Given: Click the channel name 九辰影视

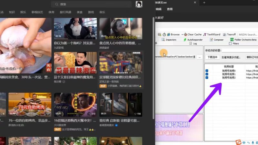Looking at the screenshot, I should pyautogui.click(x=59, y=48).
